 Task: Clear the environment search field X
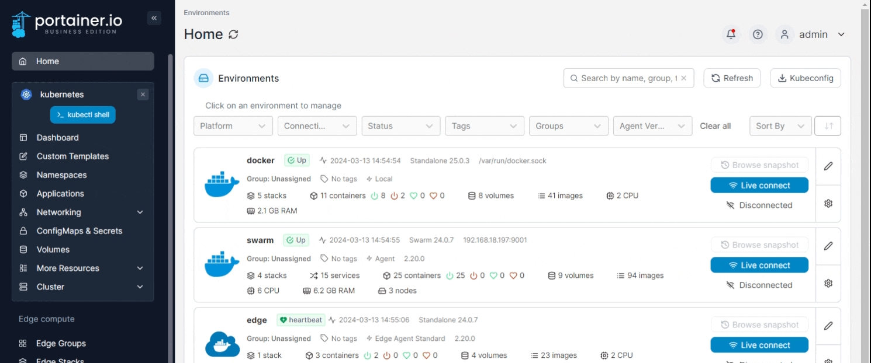[x=684, y=78]
